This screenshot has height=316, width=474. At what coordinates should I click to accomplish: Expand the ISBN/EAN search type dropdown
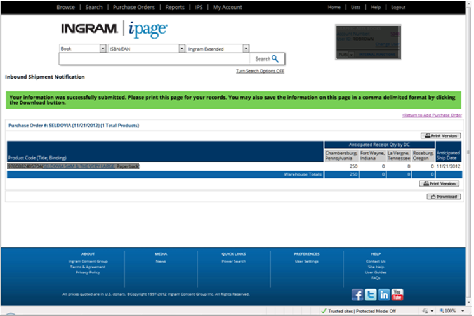tap(181, 48)
